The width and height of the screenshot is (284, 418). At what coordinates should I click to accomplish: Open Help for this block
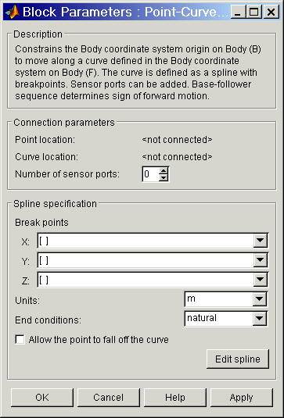coord(175,398)
